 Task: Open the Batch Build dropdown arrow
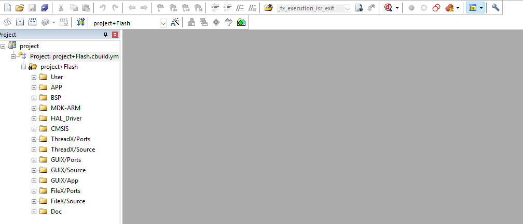[x=54, y=23]
